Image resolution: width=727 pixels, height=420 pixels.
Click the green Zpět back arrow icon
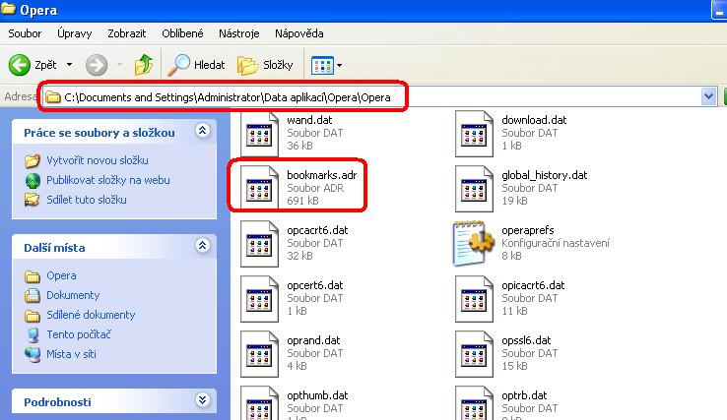(x=20, y=65)
